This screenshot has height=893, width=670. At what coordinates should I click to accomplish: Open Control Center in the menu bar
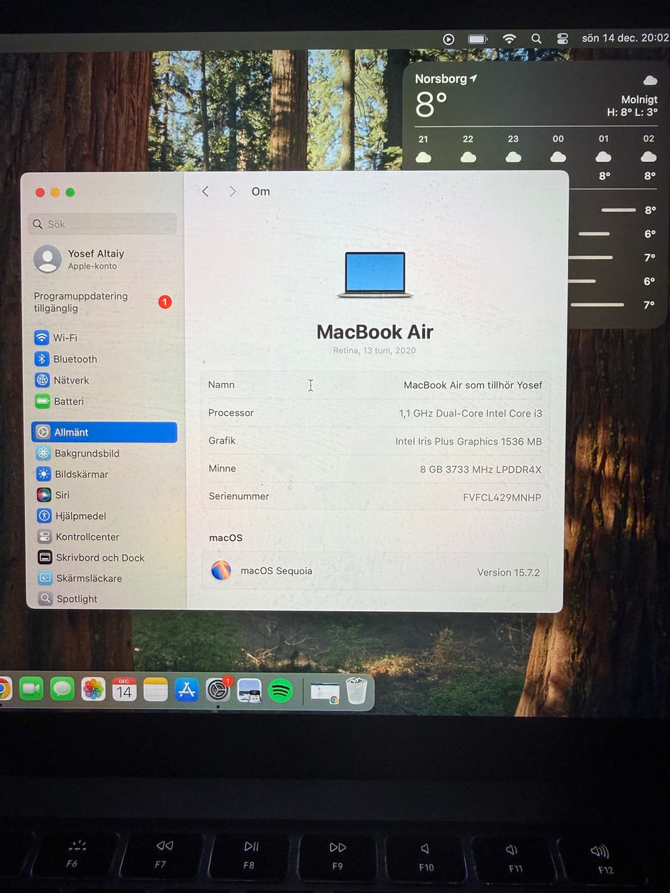click(x=563, y=39)
